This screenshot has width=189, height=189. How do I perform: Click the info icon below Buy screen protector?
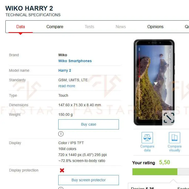pyautogui.click(x=61, y=188)
